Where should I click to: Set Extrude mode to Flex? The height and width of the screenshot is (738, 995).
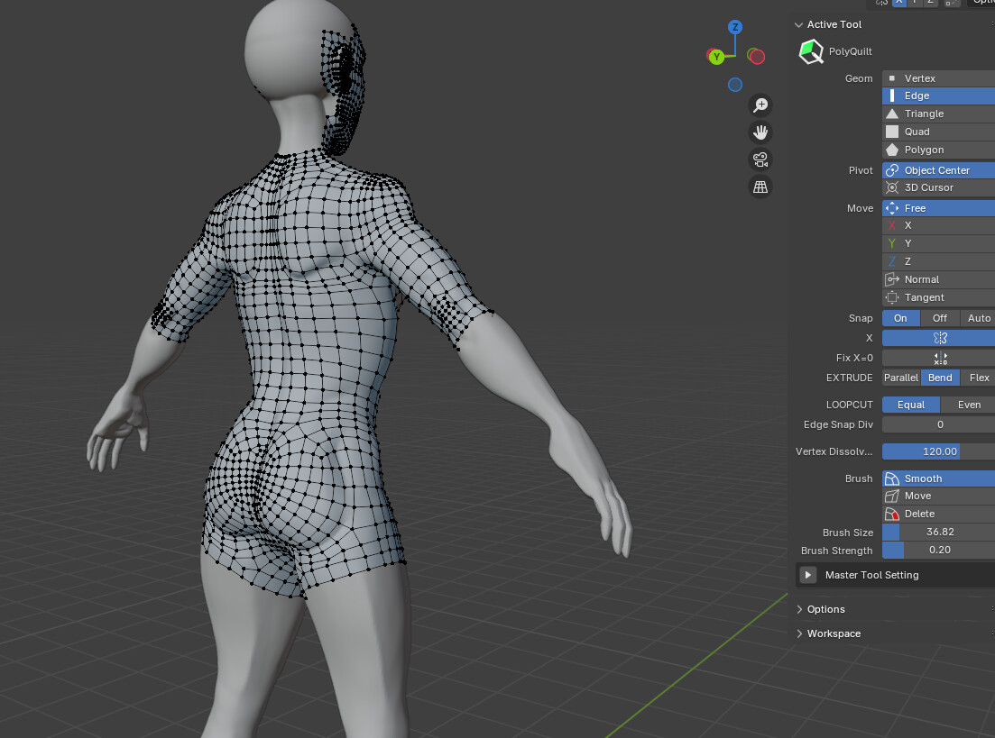[x=978, y=378]
